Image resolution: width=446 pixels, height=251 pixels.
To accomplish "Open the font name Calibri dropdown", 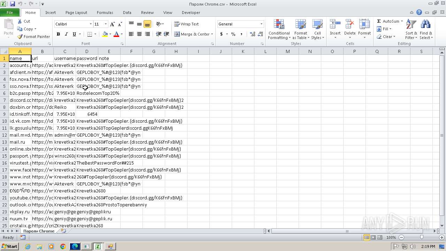I will 91,24.
